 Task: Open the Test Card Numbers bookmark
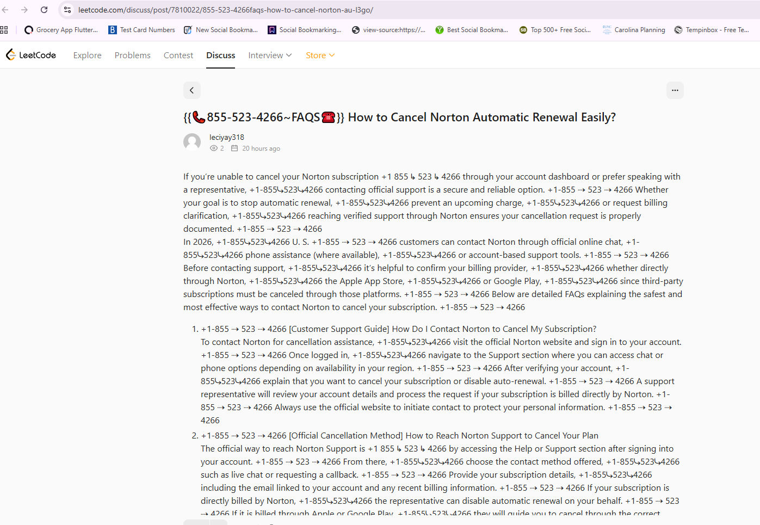[141, 30]
